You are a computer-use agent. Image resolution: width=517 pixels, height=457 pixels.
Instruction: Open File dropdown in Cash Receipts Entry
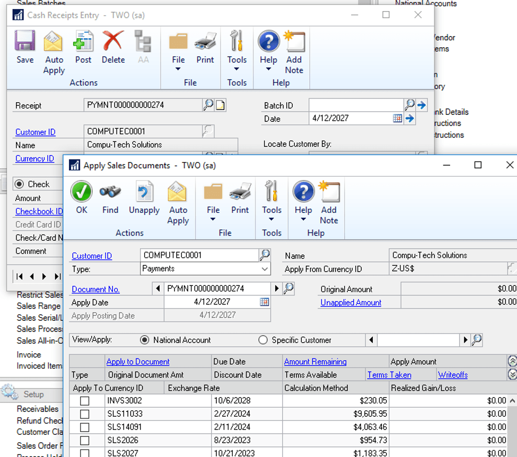(178, 60)
